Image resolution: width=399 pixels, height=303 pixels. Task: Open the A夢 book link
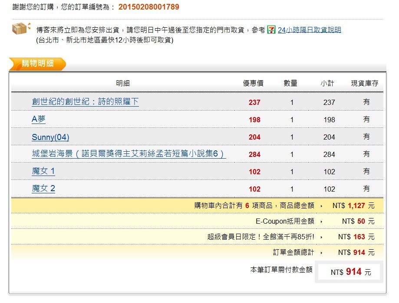39,119
